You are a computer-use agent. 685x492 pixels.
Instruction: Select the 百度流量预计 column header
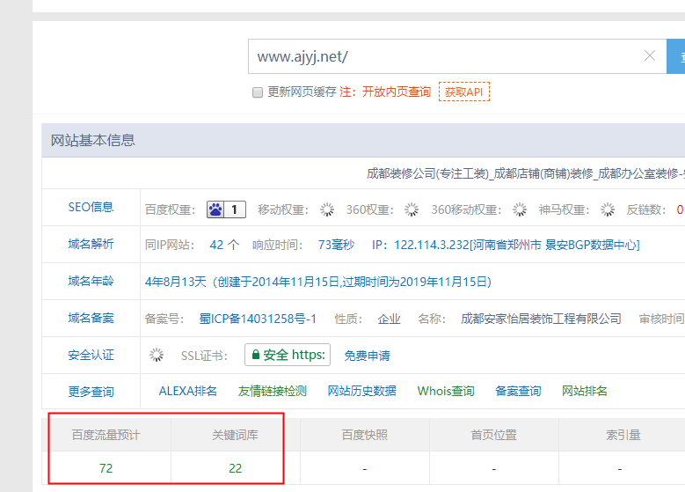click(x=106, y=435)
